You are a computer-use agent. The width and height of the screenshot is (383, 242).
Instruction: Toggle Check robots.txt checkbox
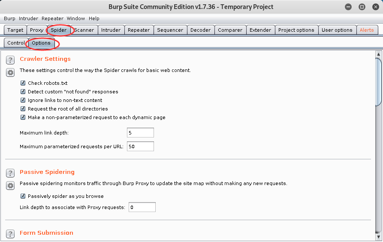click(x=23, y=83)
